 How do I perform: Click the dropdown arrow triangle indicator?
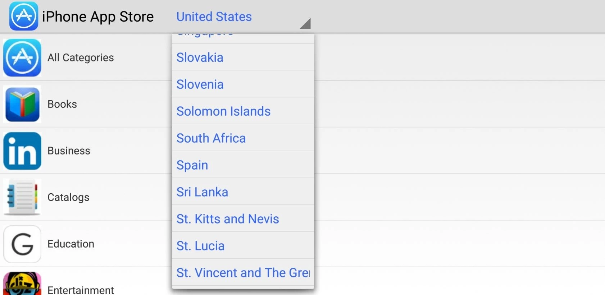pos(305,23)
